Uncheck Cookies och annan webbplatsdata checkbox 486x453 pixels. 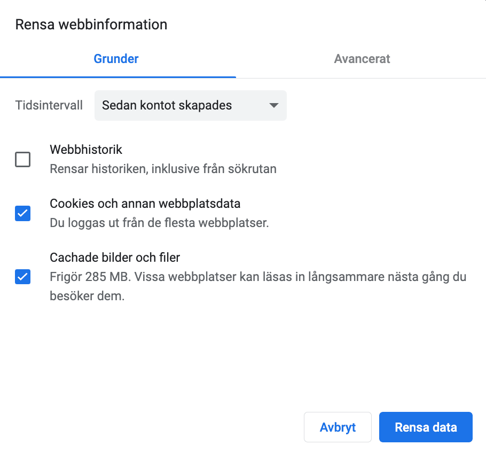(23, 213)
